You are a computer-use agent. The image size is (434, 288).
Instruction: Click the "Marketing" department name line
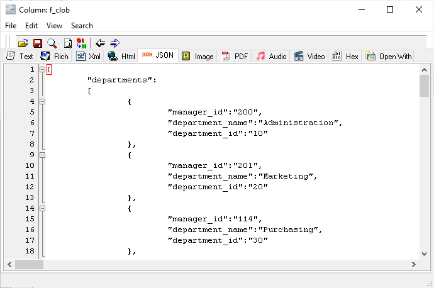tap(242, 176)
